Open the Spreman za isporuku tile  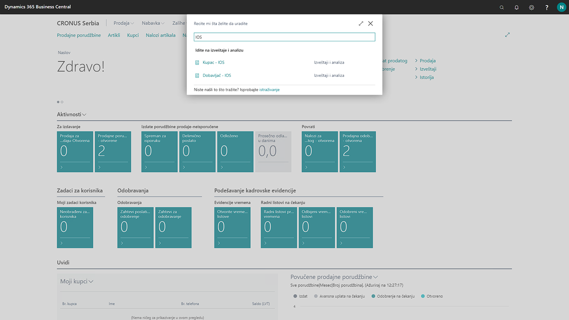(159, 152)
